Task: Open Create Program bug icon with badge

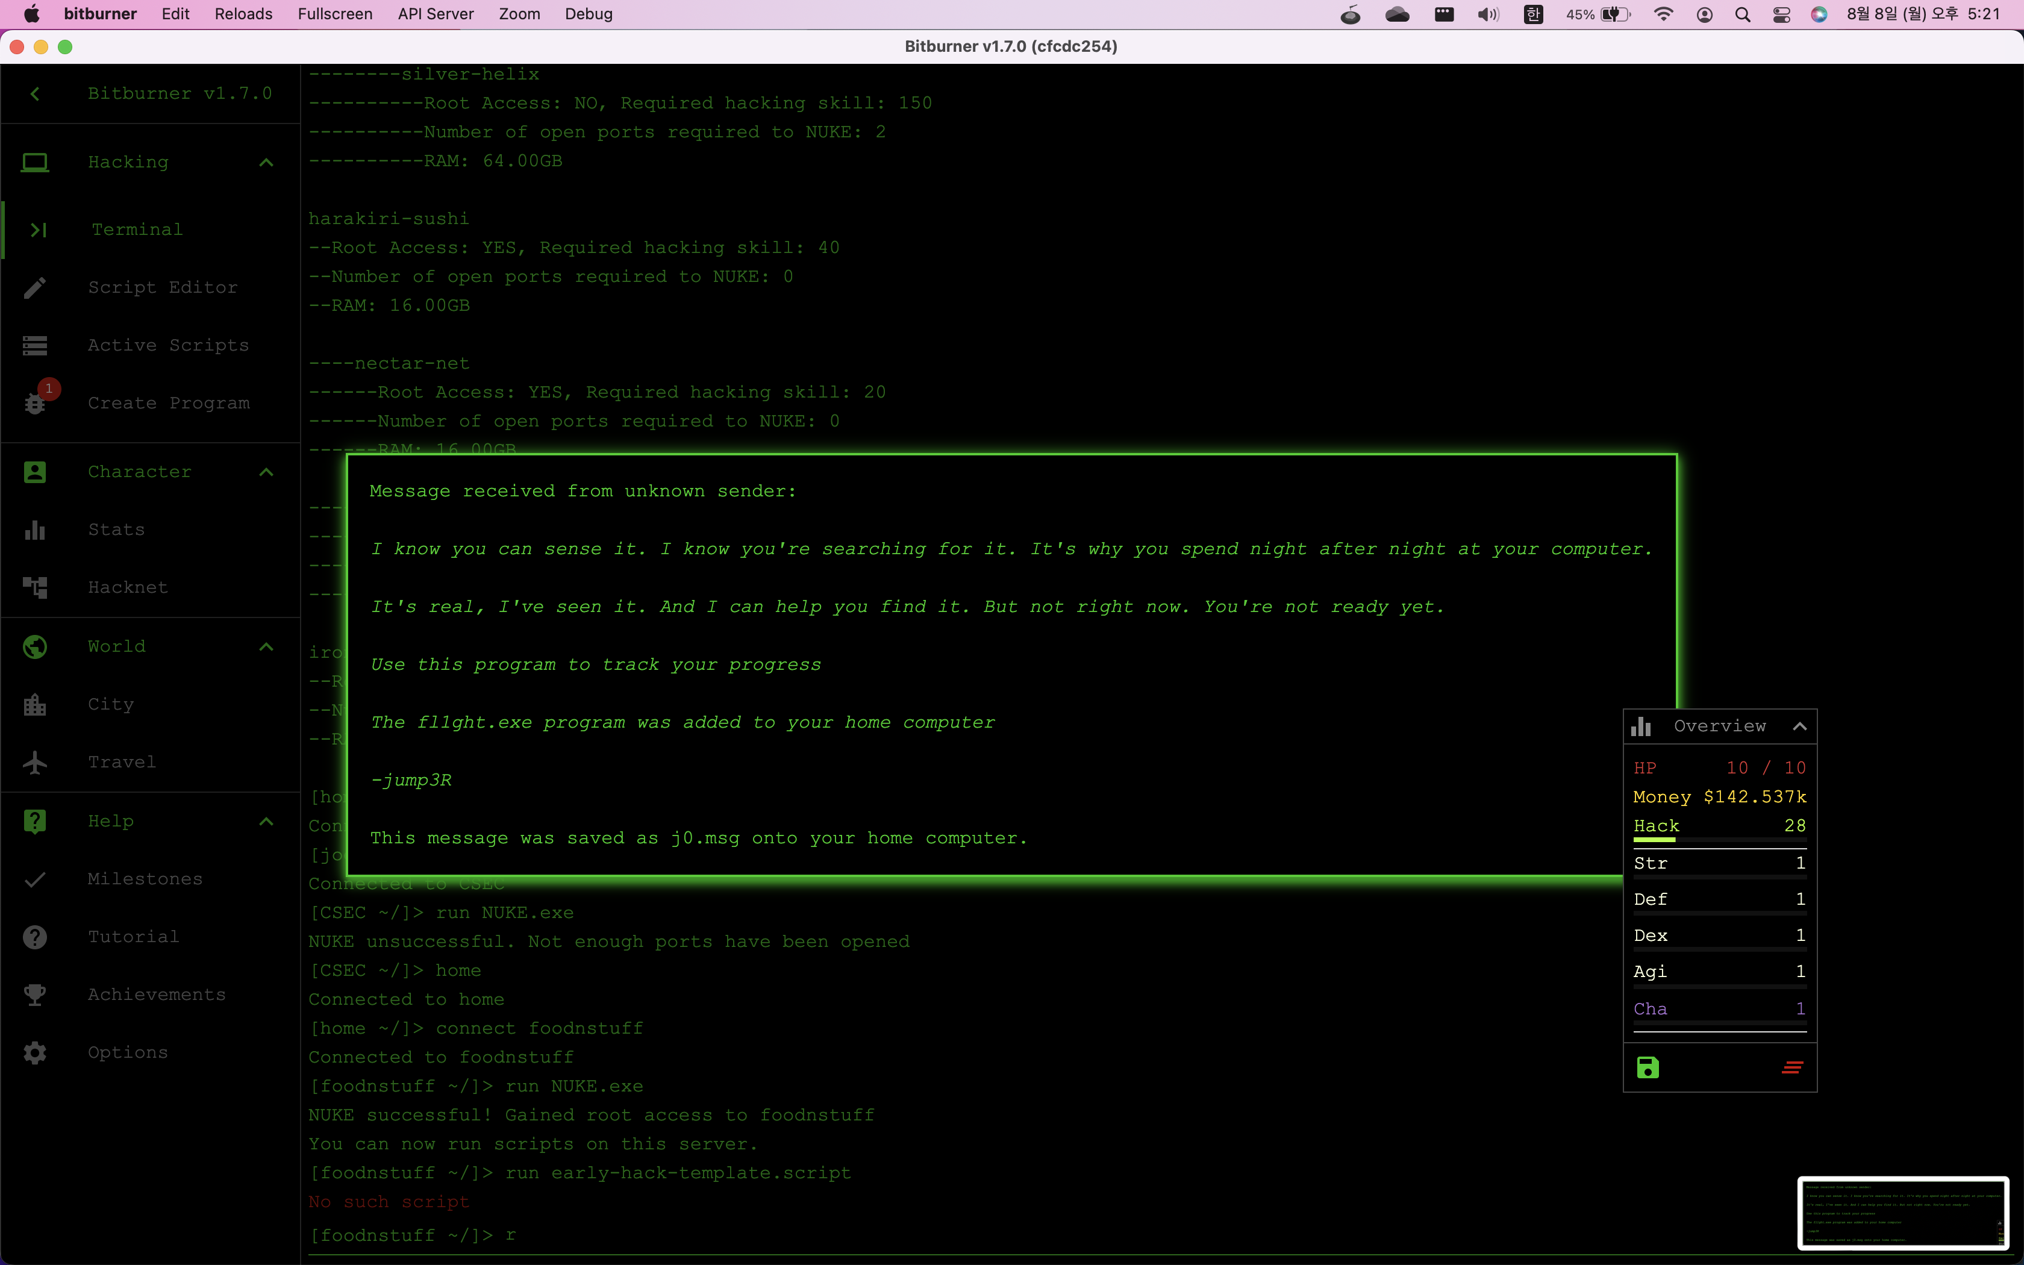Action: [35, 403]
